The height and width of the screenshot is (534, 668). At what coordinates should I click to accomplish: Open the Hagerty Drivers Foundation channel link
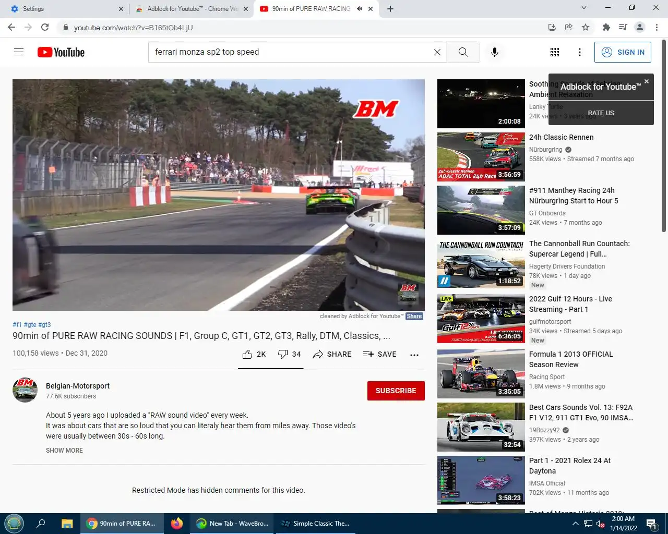(x=567, y=266)
